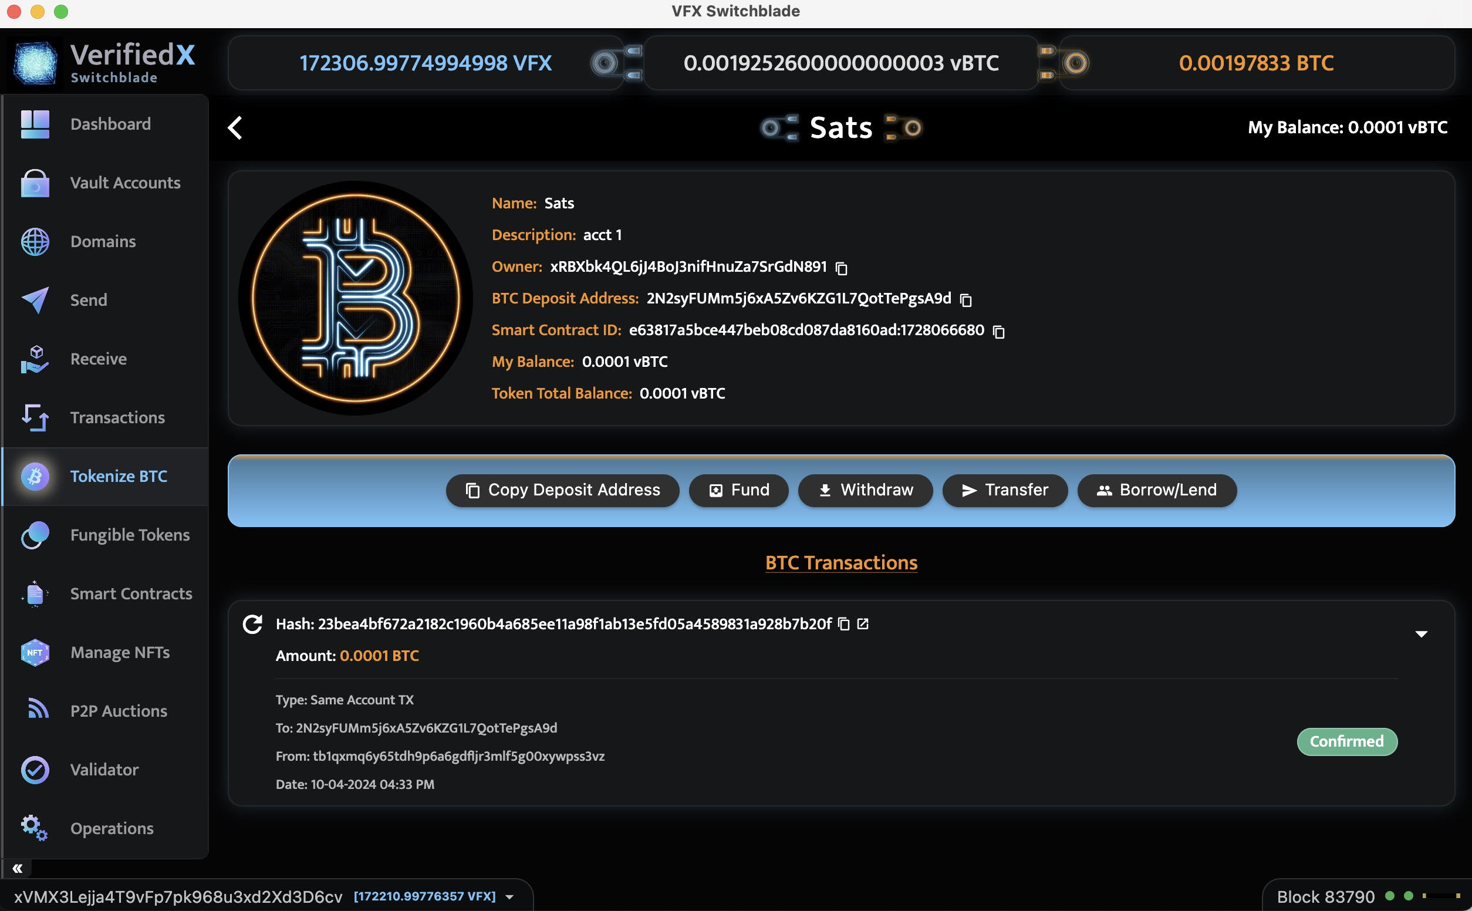Viewport: 1472px width, 911px height.
Task: Open the Dashboard menu item
Action: (x=106, y=124)
